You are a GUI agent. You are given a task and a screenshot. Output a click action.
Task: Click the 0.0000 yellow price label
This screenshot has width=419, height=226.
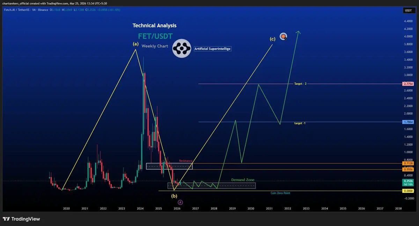pyautogui.click(x=408, y=191)
